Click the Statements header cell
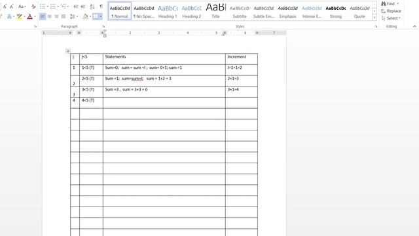The image size is (419, 236). [x=164, y=59]
